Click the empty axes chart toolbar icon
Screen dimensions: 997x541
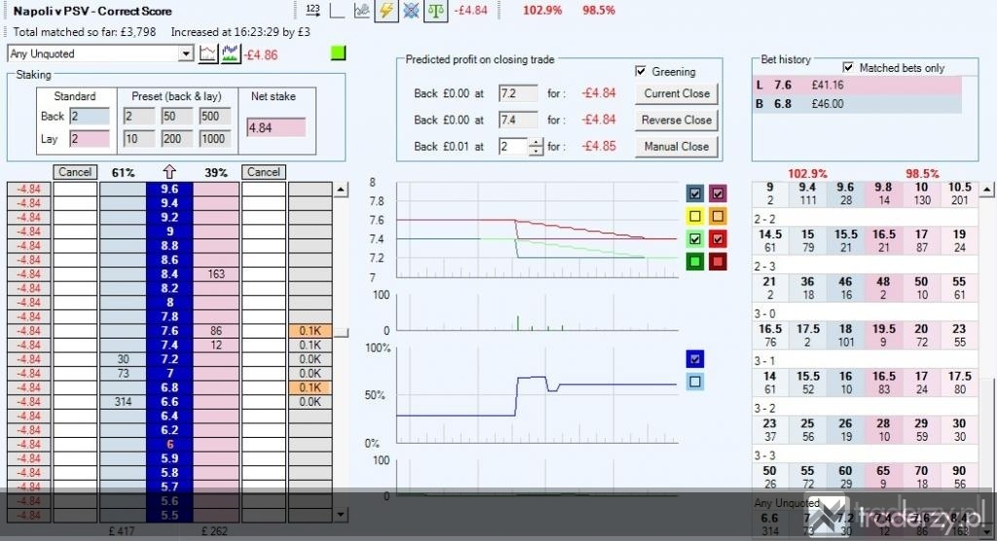click(x=337, y=10)
